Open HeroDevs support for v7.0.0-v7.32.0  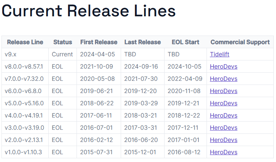point(223,79)
